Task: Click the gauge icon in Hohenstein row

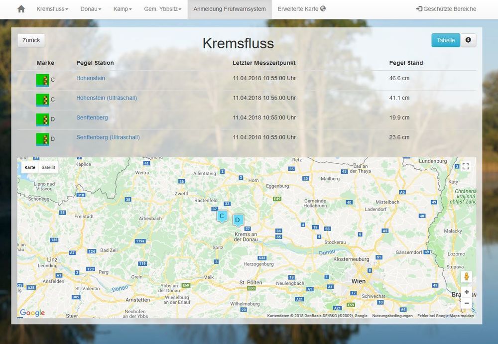Action: (x=42, y=80)
